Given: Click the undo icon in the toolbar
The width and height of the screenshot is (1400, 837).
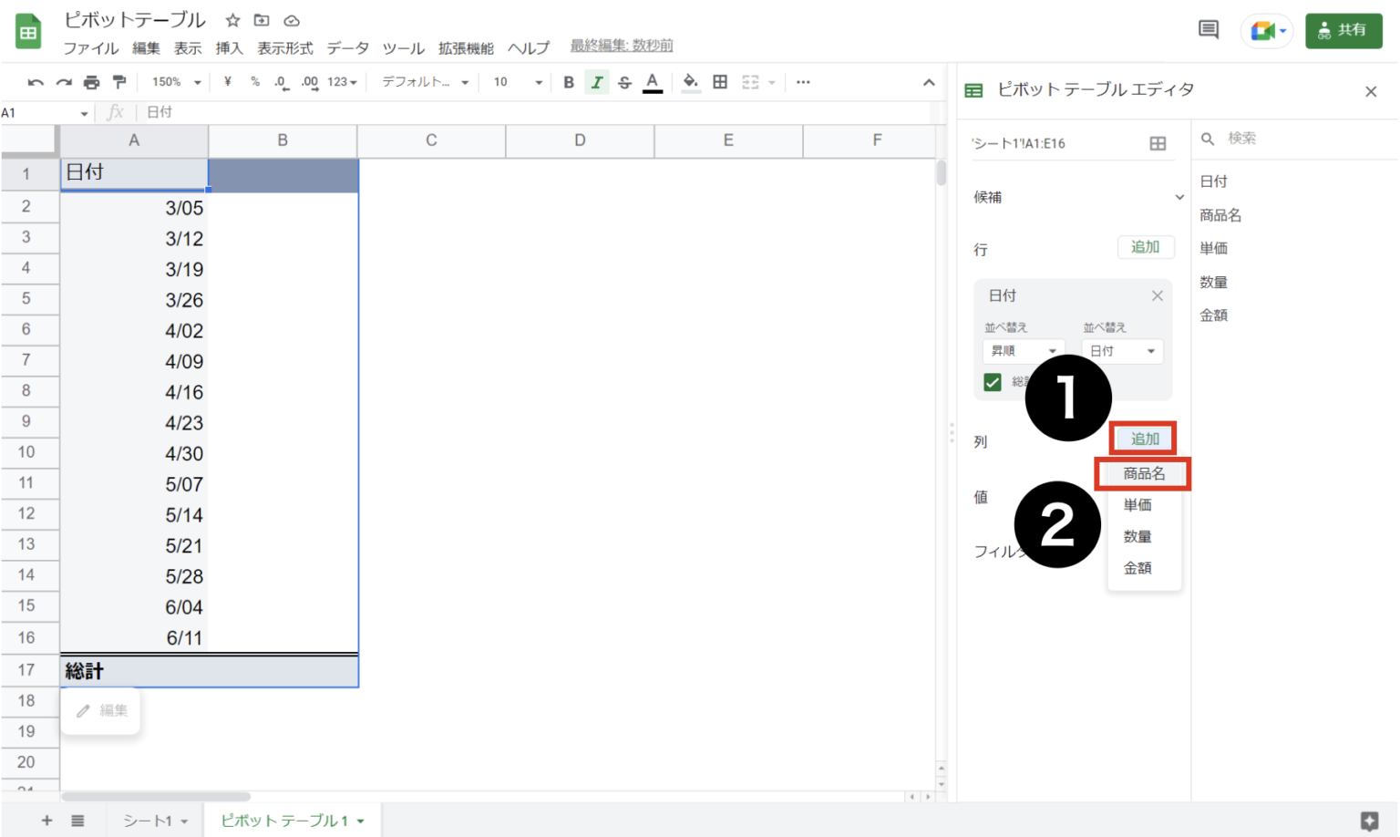Looking at the screenshot, I should (36, 82).
